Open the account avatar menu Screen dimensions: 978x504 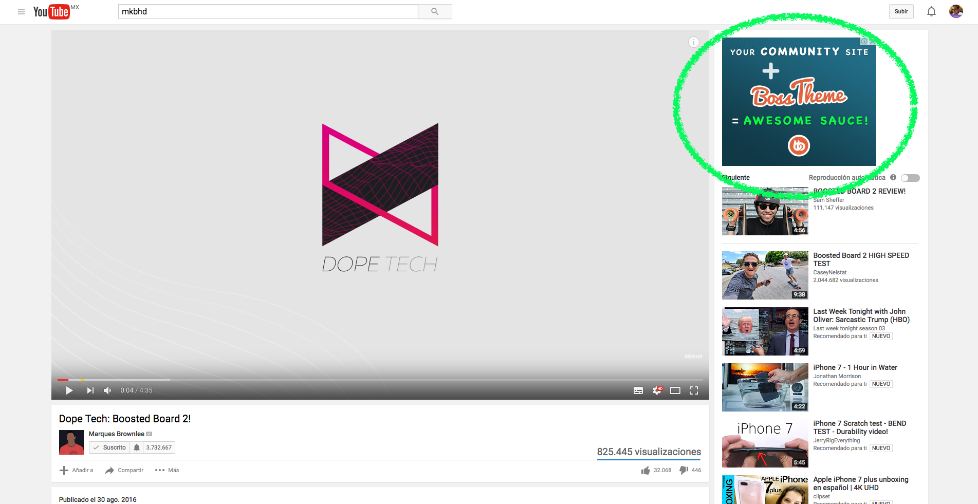point(956,11)
